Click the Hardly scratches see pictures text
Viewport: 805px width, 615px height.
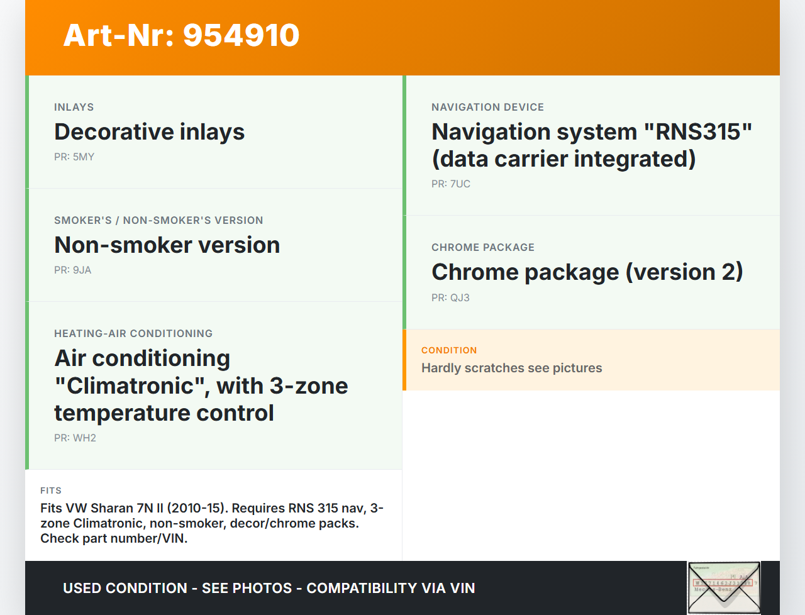511,368
